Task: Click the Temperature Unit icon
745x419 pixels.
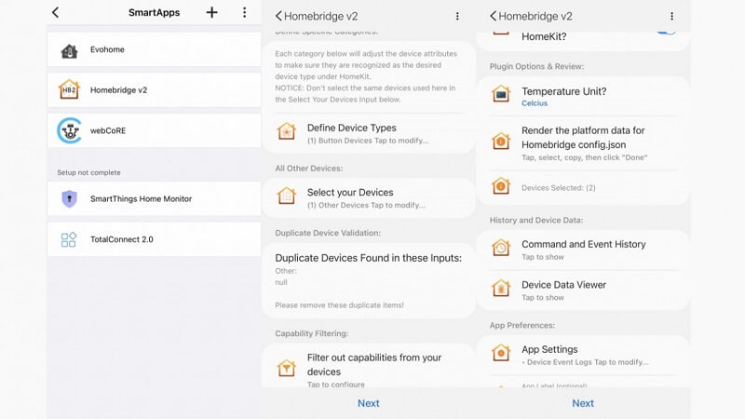Action: click(501, 94)
